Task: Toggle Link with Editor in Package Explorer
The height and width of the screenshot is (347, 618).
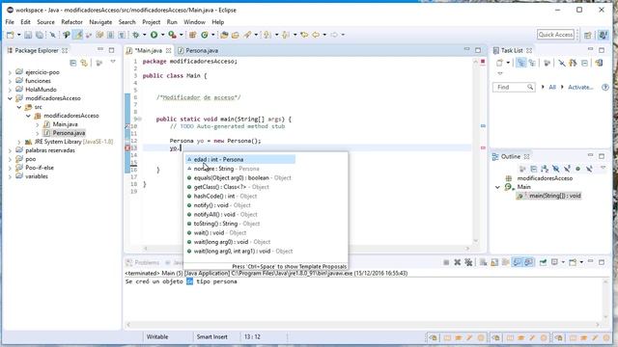Action: [84, 63]
